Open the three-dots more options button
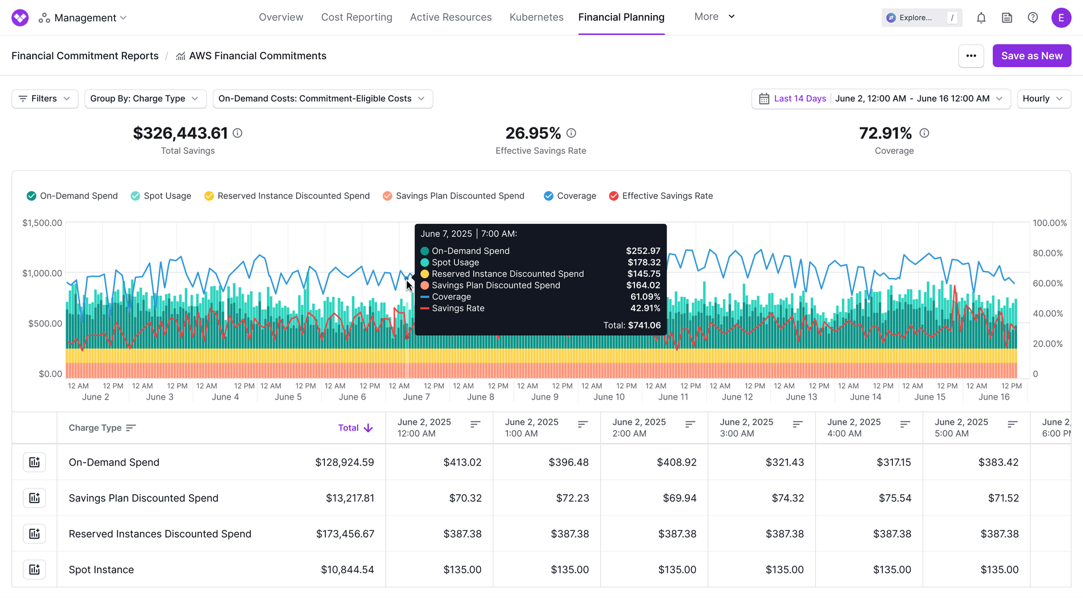 (971, 56)
